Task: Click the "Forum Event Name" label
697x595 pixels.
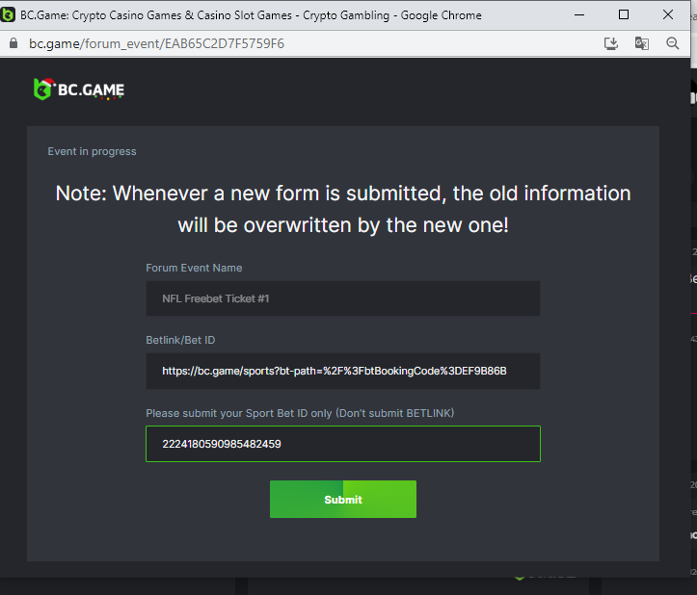Action: [194, 268]
